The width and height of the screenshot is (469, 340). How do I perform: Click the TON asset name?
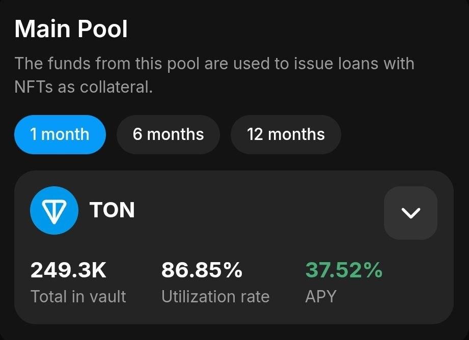[112, 210]
